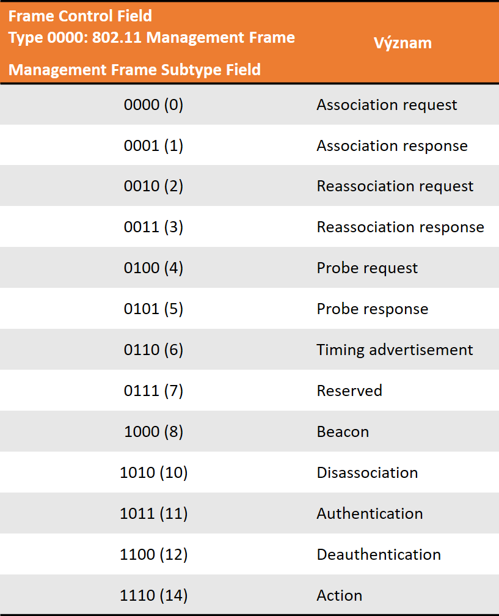499x616 pixels.
Task: Select the "Authentication" meaning text
Action: [370, 514]
